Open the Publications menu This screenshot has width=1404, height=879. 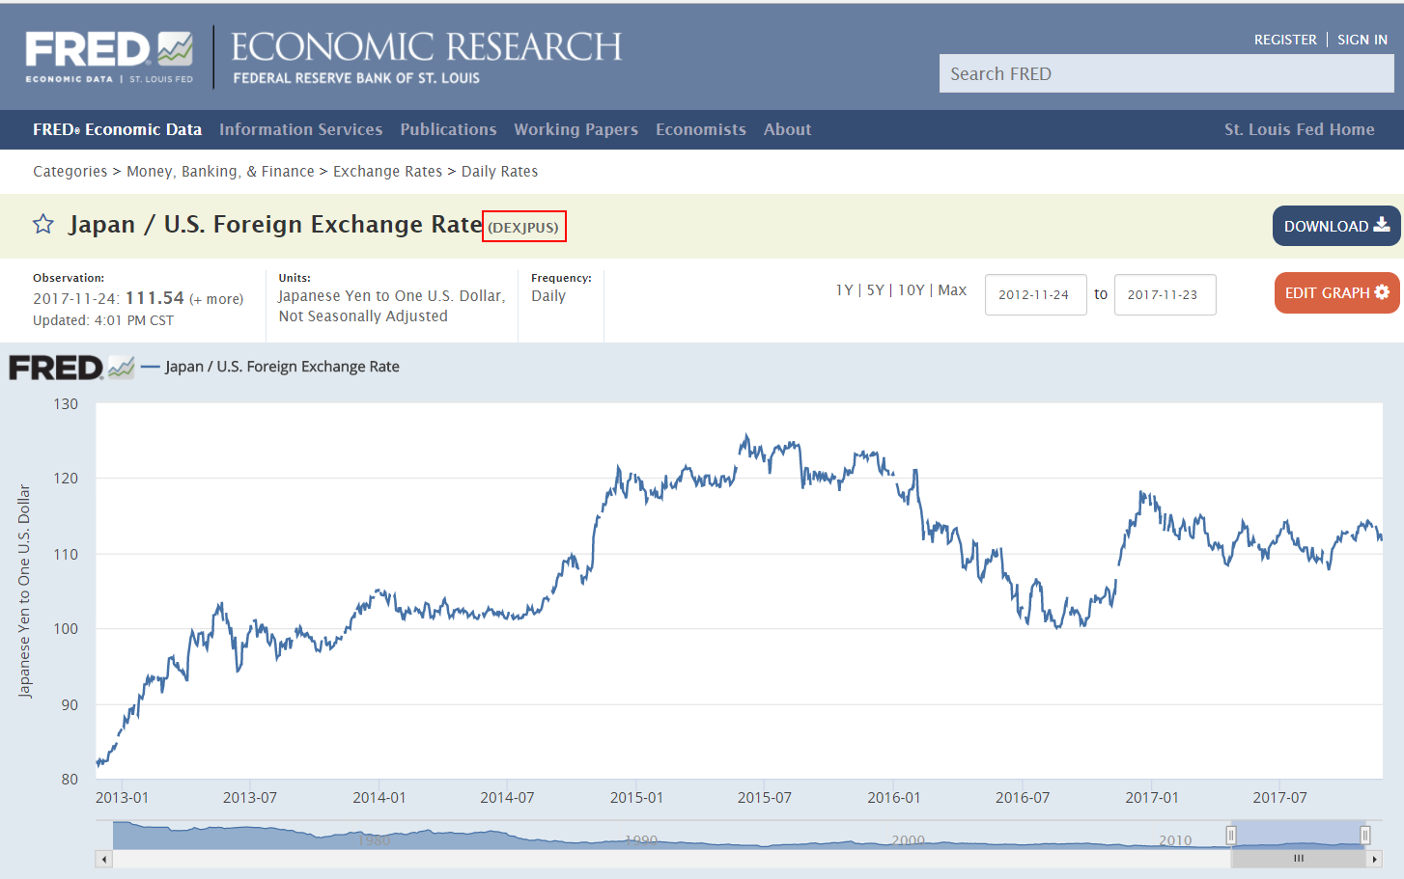click(448, 129)
